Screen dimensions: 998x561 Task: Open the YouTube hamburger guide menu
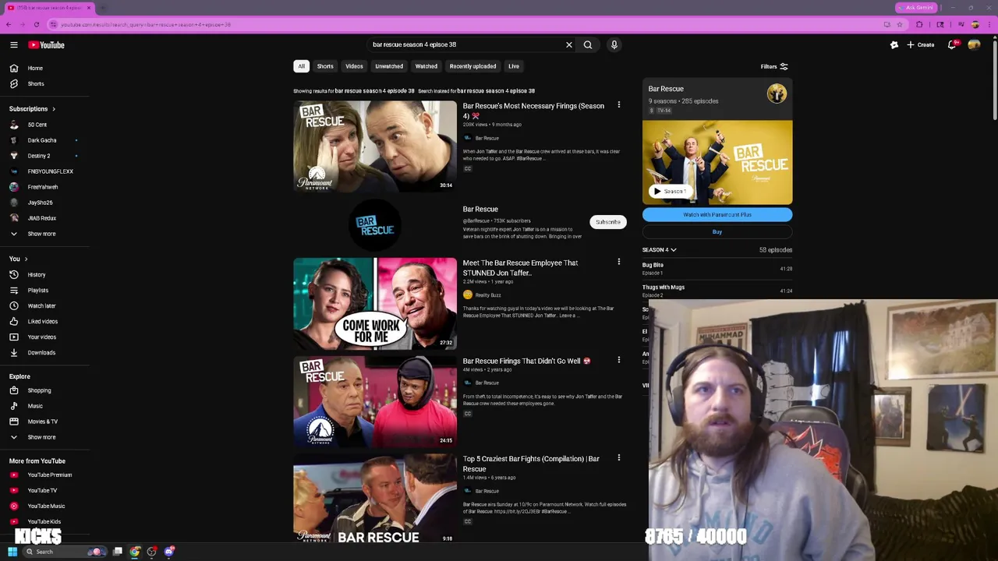click(x=14, y=45)
